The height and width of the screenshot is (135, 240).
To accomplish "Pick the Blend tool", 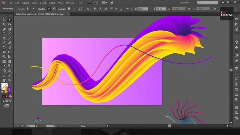I will click(10, 66).
